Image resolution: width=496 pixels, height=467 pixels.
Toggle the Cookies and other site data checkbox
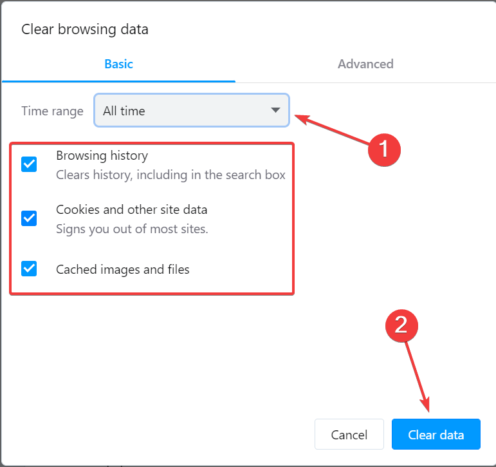pos(29,218)
